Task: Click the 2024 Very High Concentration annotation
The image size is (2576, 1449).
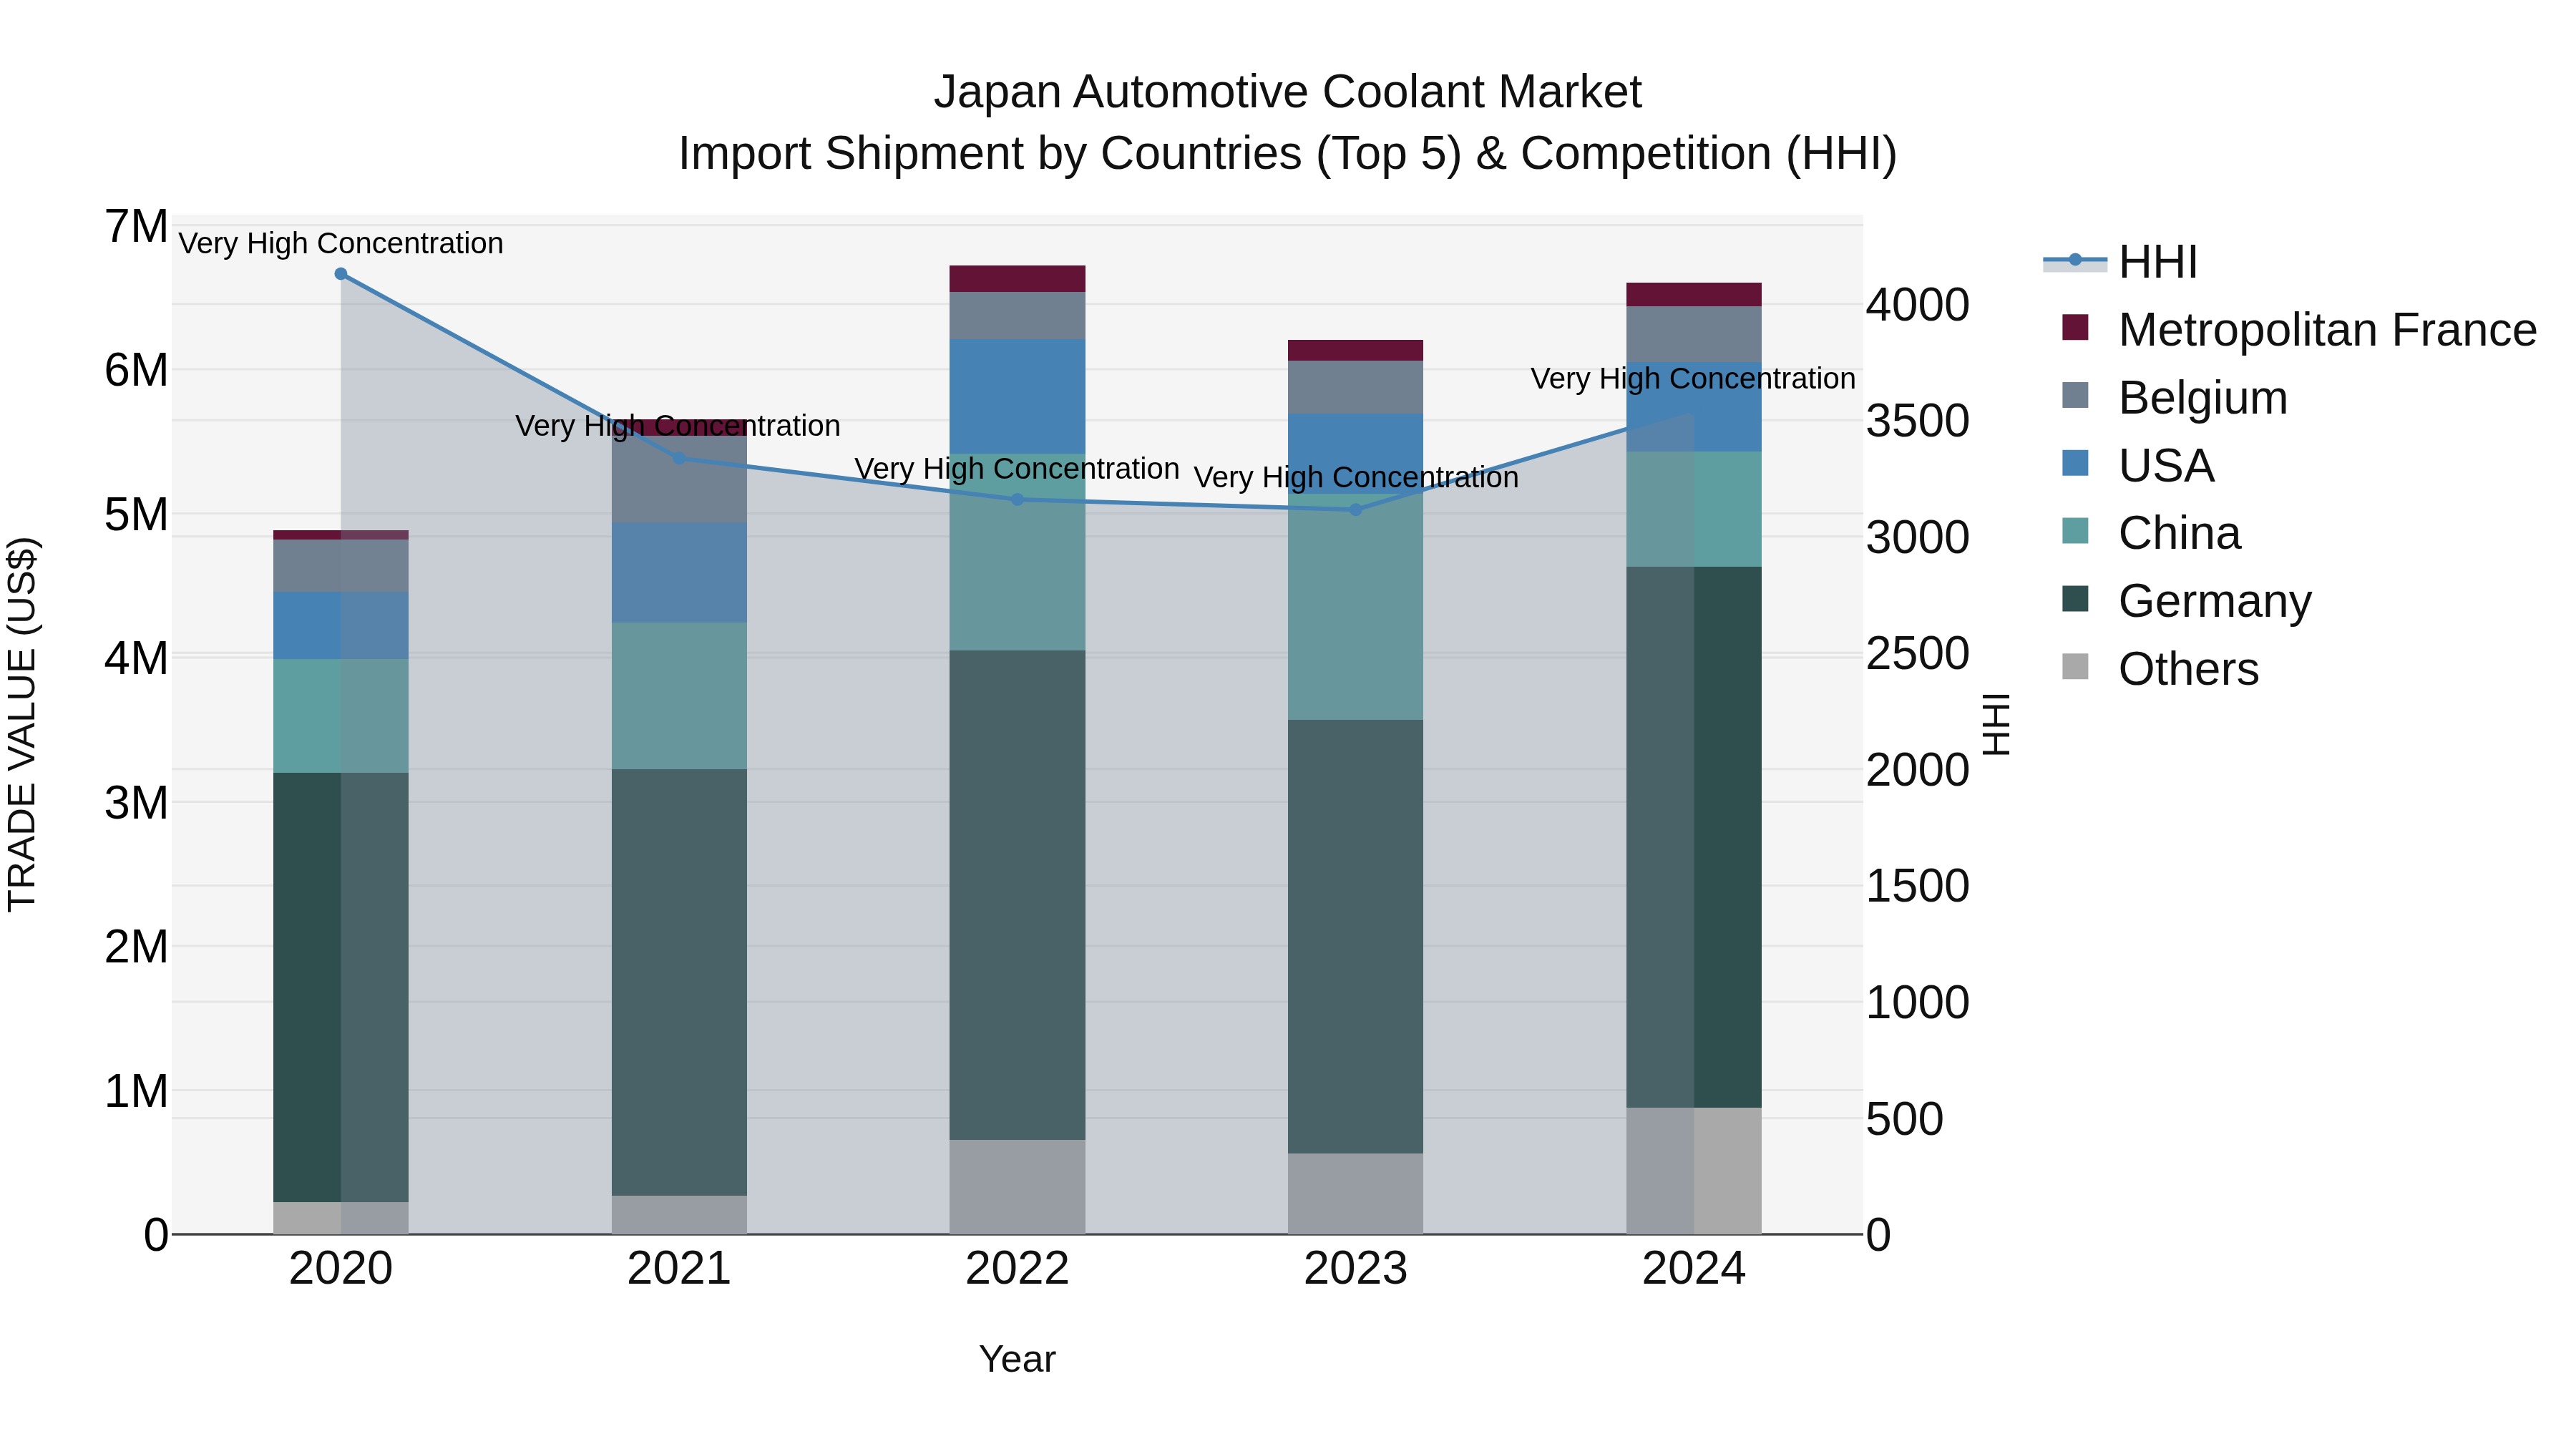Action: point(1693,379)
